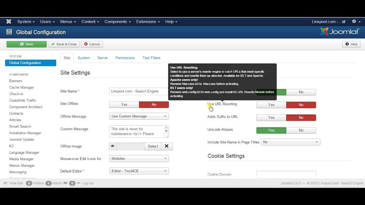Click Select button for Offline Image
Screen dimensions: 365x205
[153, 146]
